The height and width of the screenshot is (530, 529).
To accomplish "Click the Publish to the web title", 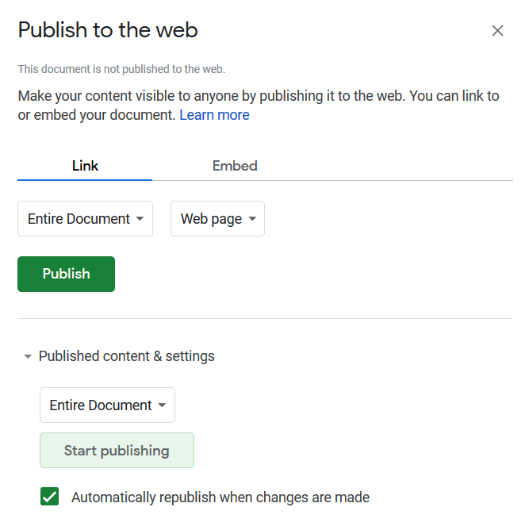I will pyautogui.click(x=108, y=29).
